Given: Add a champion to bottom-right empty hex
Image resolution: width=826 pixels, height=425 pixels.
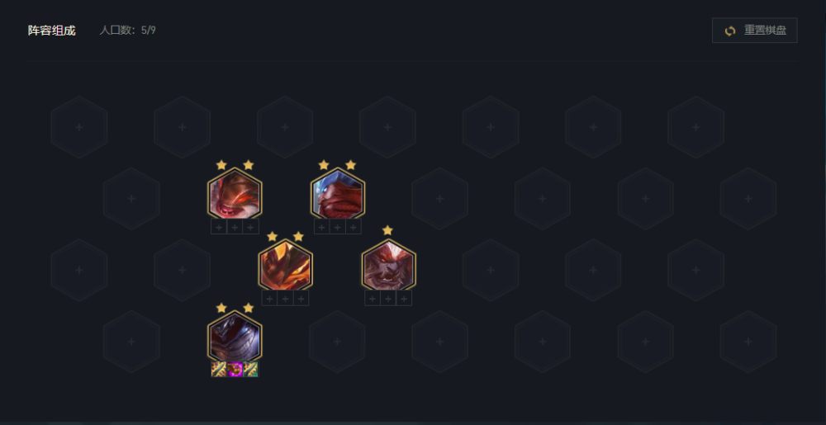Looking at the screenshot, I should [x=748, y=342].
